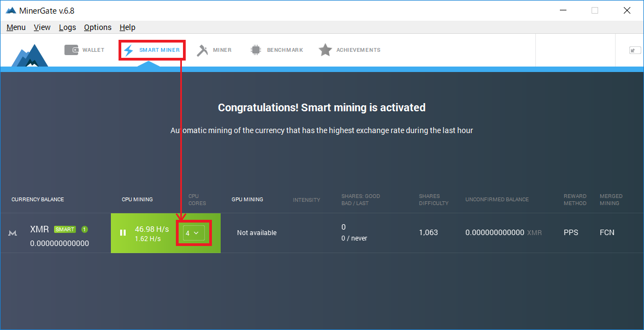644x330 pixels.
Task: Click the FCN merged mining value
Action: pos(607,232)
